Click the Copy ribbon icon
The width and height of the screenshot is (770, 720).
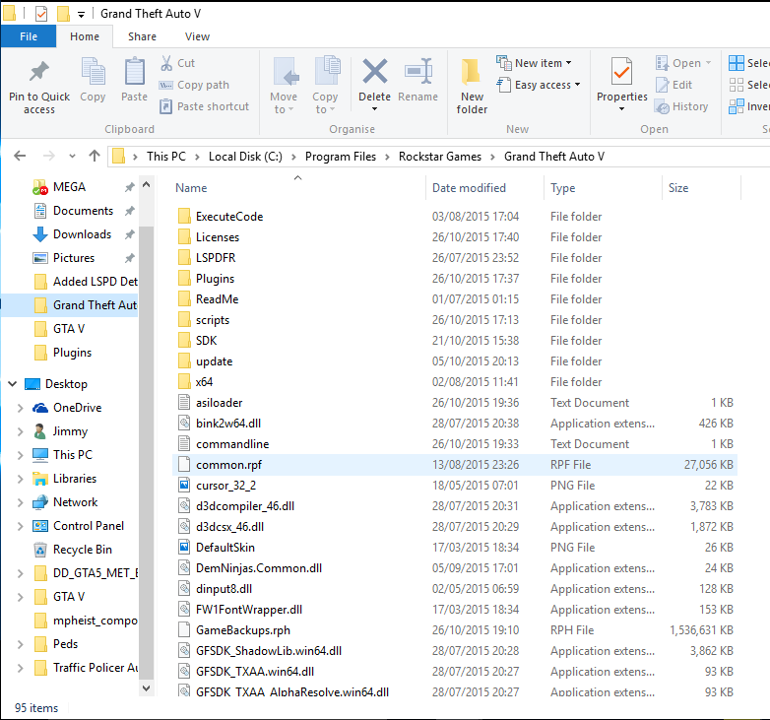point(93,72)
